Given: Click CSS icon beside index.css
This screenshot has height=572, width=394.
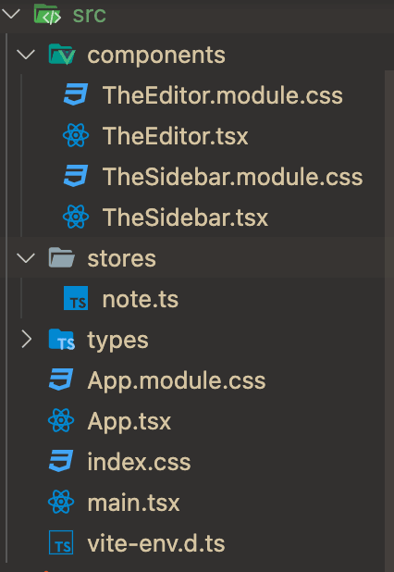Looking at the screenshot, I should coord(61,461).
